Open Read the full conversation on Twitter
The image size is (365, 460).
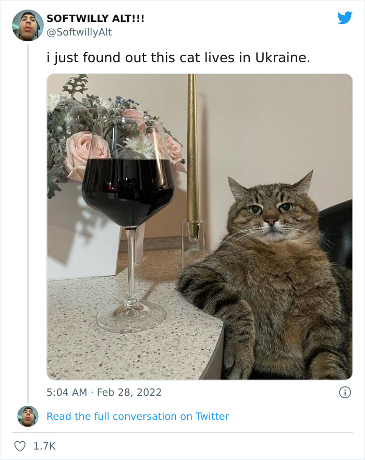tap(138, 416)
